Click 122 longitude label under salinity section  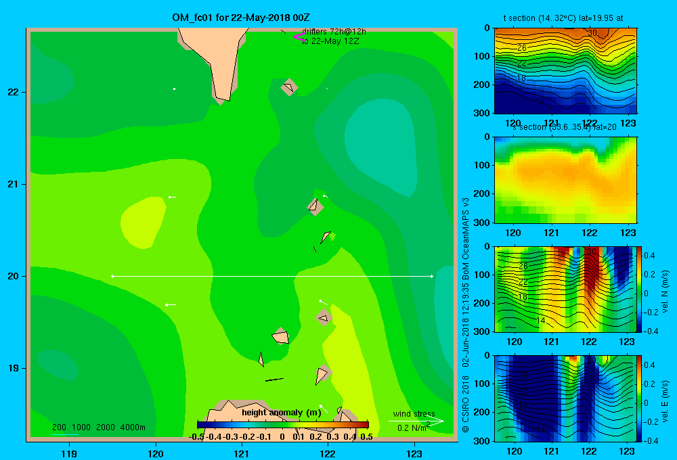pos(590,233)
